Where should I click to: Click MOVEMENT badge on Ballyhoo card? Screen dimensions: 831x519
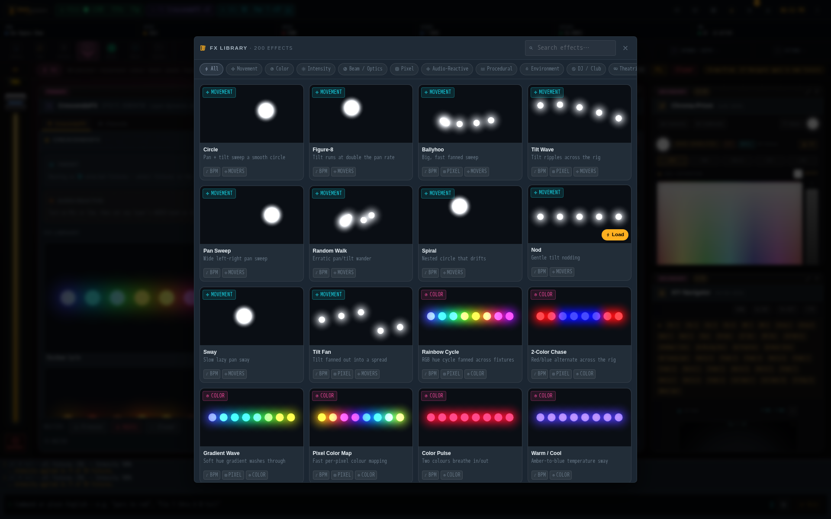pos(438,92)
